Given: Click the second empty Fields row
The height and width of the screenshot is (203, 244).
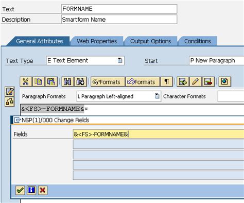Looking at the screenshot, I should tap(159, 144).
